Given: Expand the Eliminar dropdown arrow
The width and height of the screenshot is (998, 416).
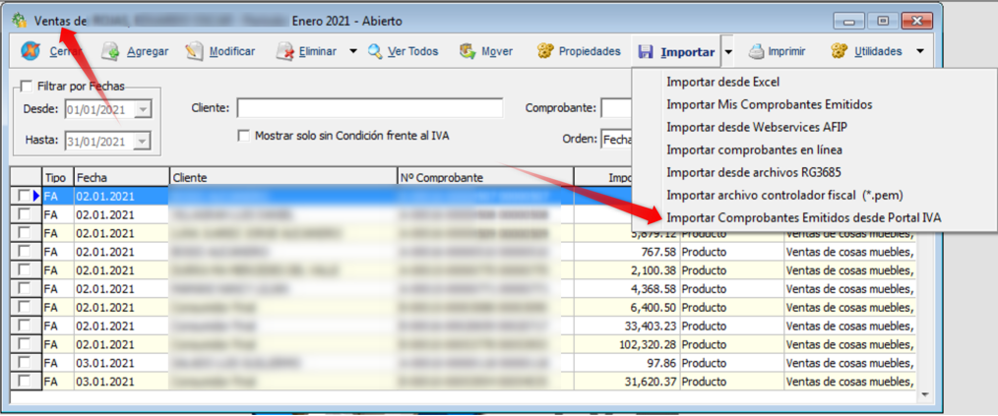Looking at the screenshot, I should tap(352, 51).
